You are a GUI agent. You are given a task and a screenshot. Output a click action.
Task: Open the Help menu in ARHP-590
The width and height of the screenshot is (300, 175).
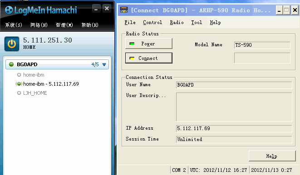(215, 23)
